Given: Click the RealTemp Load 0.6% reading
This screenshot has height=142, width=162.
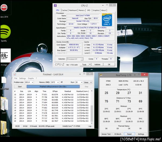Looking at the screenshot, I should coord(123,85).
